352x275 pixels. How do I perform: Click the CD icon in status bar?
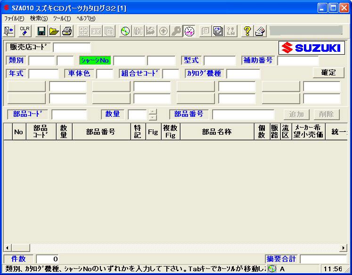pyautogui.click(x=272, y=269)
